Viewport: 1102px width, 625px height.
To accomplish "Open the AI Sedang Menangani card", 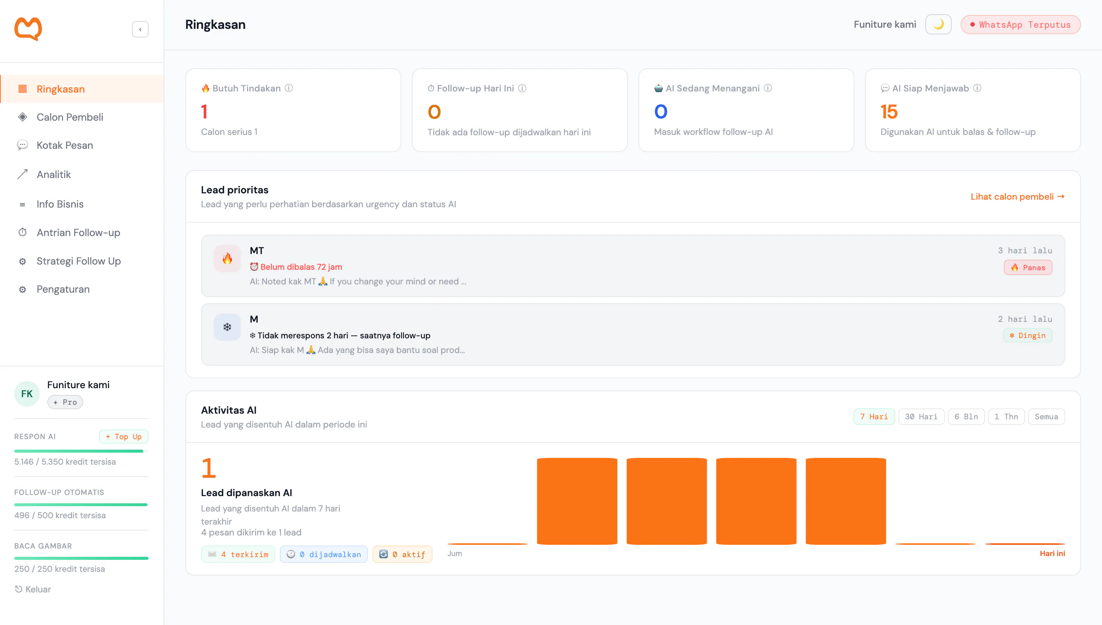I will tap(746, 110).
